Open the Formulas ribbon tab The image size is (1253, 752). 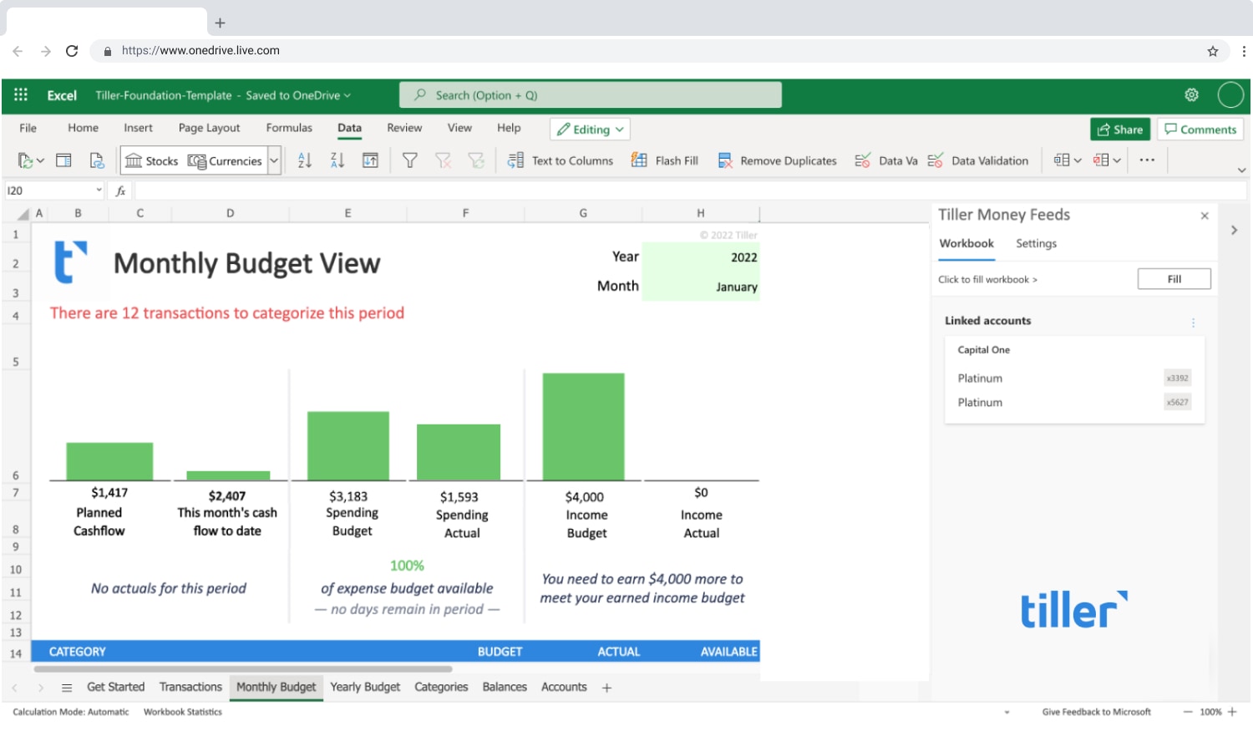coord(289,128)
